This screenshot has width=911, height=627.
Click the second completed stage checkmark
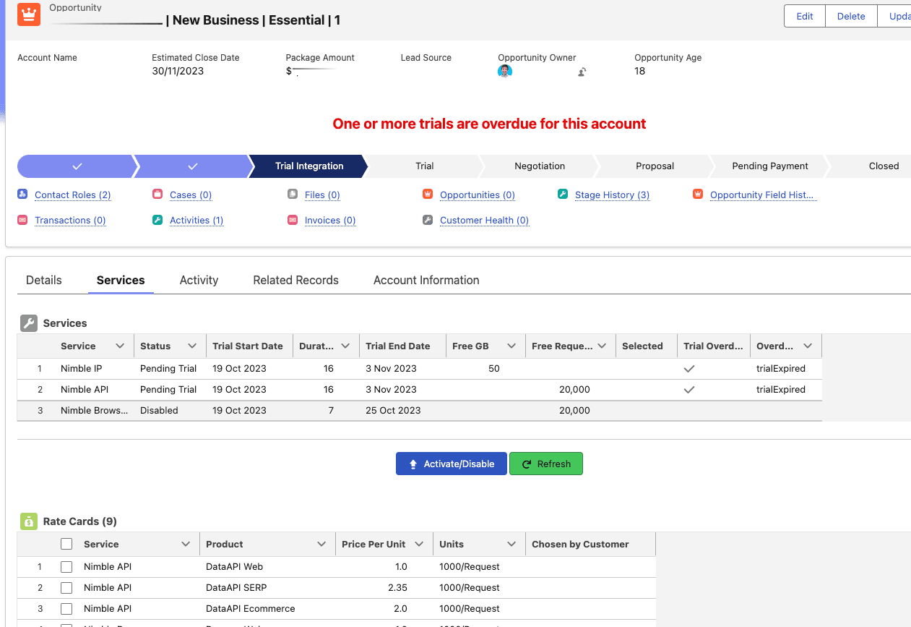tap(192, 166)
